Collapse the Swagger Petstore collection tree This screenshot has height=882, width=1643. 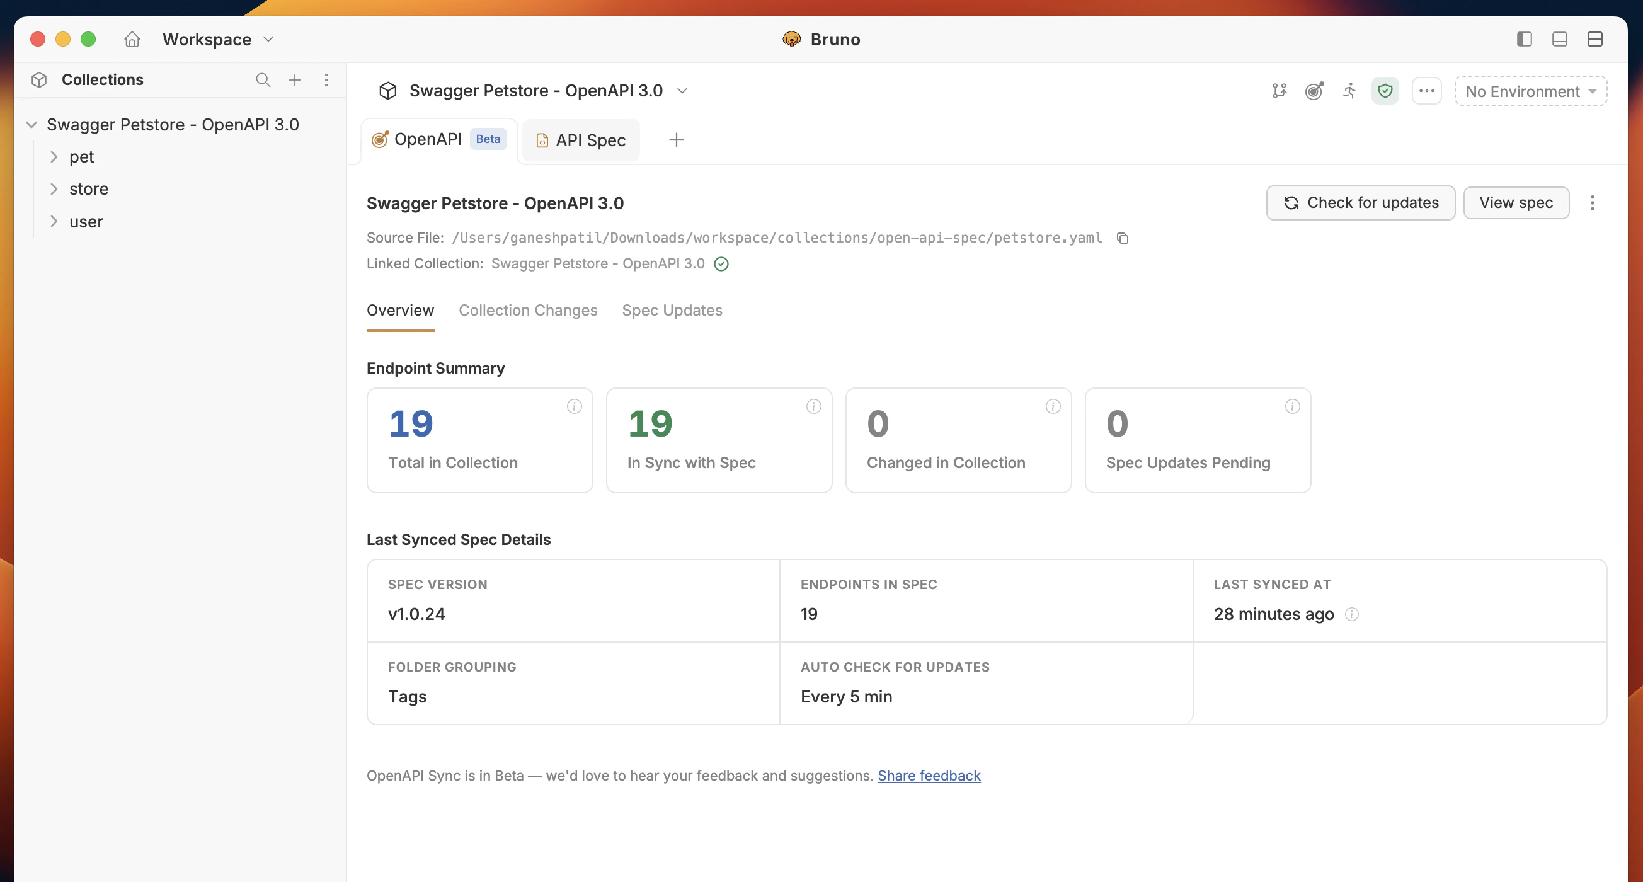point(31,124)
